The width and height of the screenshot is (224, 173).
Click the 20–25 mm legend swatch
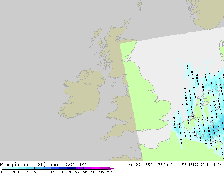63,168
